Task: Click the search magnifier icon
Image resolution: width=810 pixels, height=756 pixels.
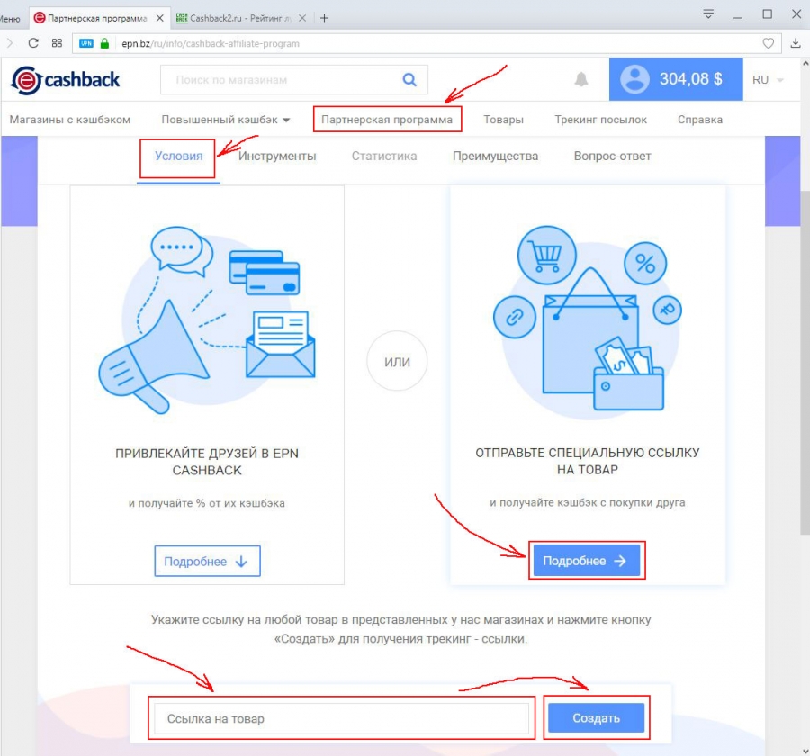Action: tap(409, 79)
